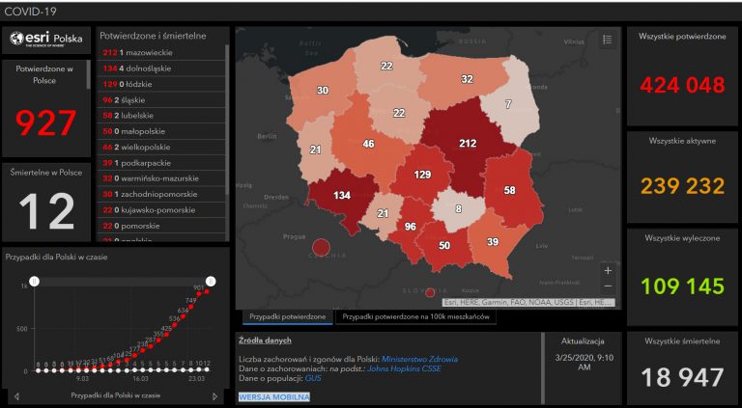Go to next chart with right arrow
This screenshot has height=408, width=742.
pyautogui.click(x=215, y=395)
